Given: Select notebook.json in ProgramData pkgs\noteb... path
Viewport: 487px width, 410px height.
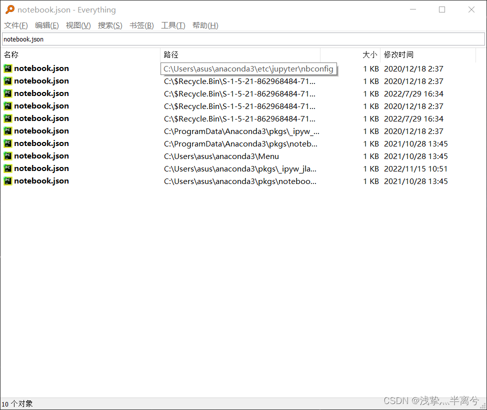Looking at the screenshot, I should 41,143.
